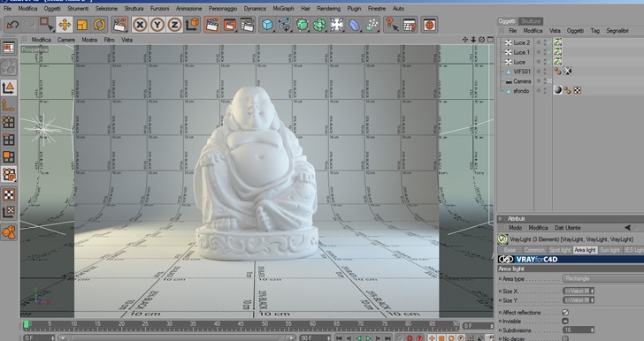
Task: Select the Scale tool icon
Action: 81,25
